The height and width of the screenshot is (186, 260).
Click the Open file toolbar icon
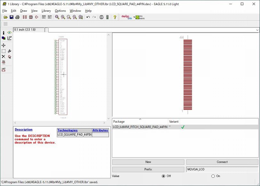tap(5, 17)
